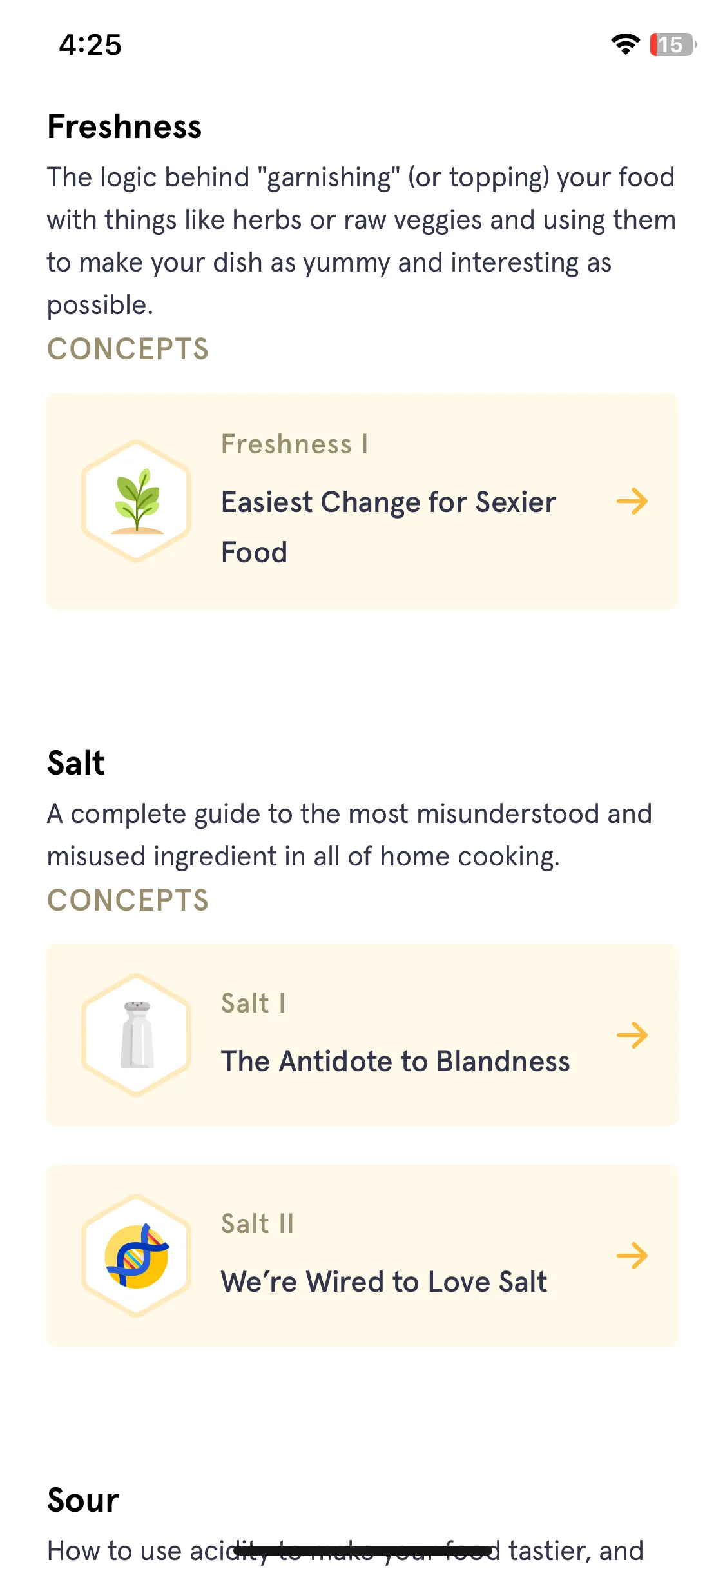Tap the Freshness section heading
The image size is (725, 1571).
[124, 126]
